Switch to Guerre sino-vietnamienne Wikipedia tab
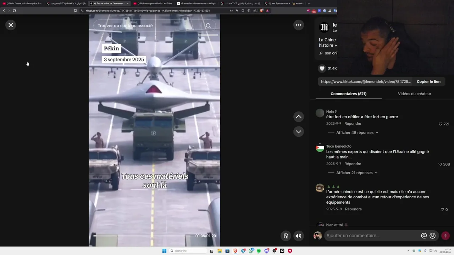The width and height of the screenshot is (454, 255). point(196,4)
